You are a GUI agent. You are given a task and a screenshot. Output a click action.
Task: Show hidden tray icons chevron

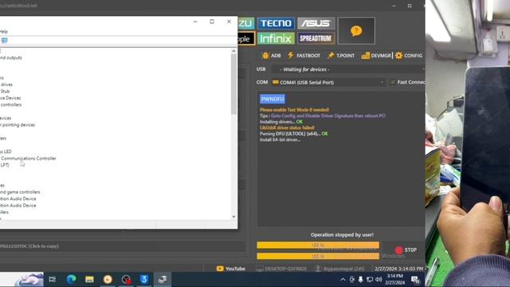(x=343, y=280)
